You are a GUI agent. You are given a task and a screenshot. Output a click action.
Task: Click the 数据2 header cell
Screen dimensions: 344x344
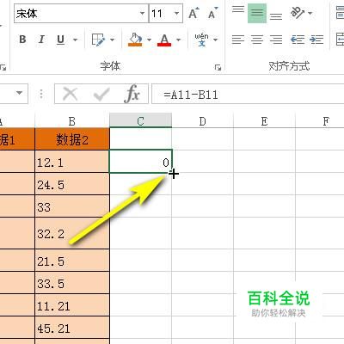[x=72, y=139]
